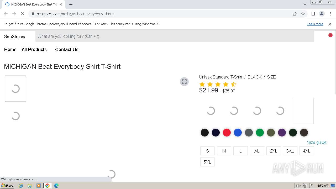Open Windows Media Player taskbar icon
The image size is (336, 189).
[39, 186]
